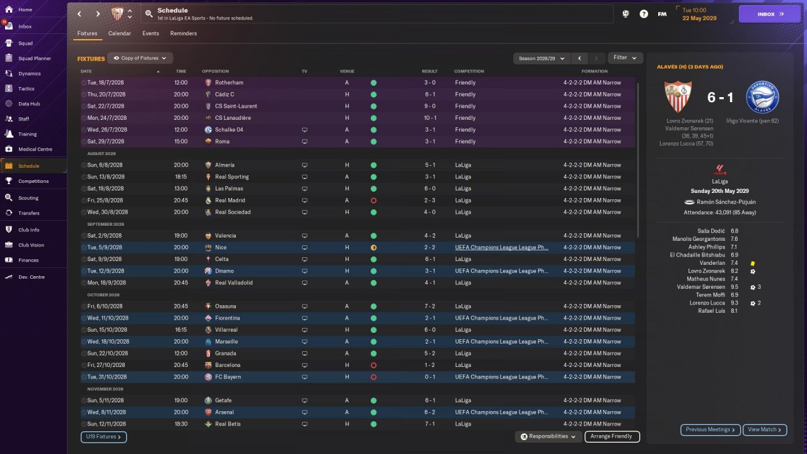The image size is (807, 454).
Task: Select the Getafe fixture row circle
Action: [x=83, y=400]
